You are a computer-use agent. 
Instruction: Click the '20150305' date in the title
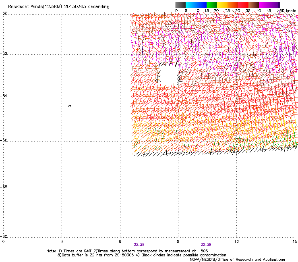(x=75, y=6)
